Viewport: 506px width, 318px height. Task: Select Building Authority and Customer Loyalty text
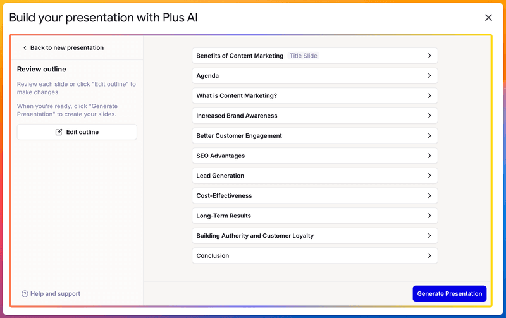coord(255,236)
